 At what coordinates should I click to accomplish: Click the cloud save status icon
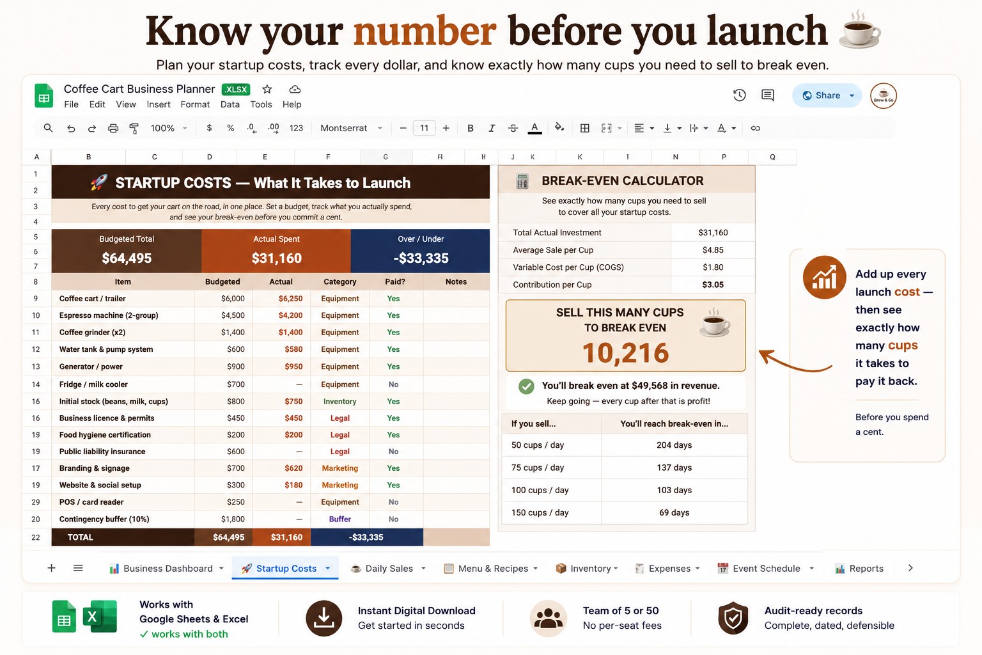[x=295, y=89]
